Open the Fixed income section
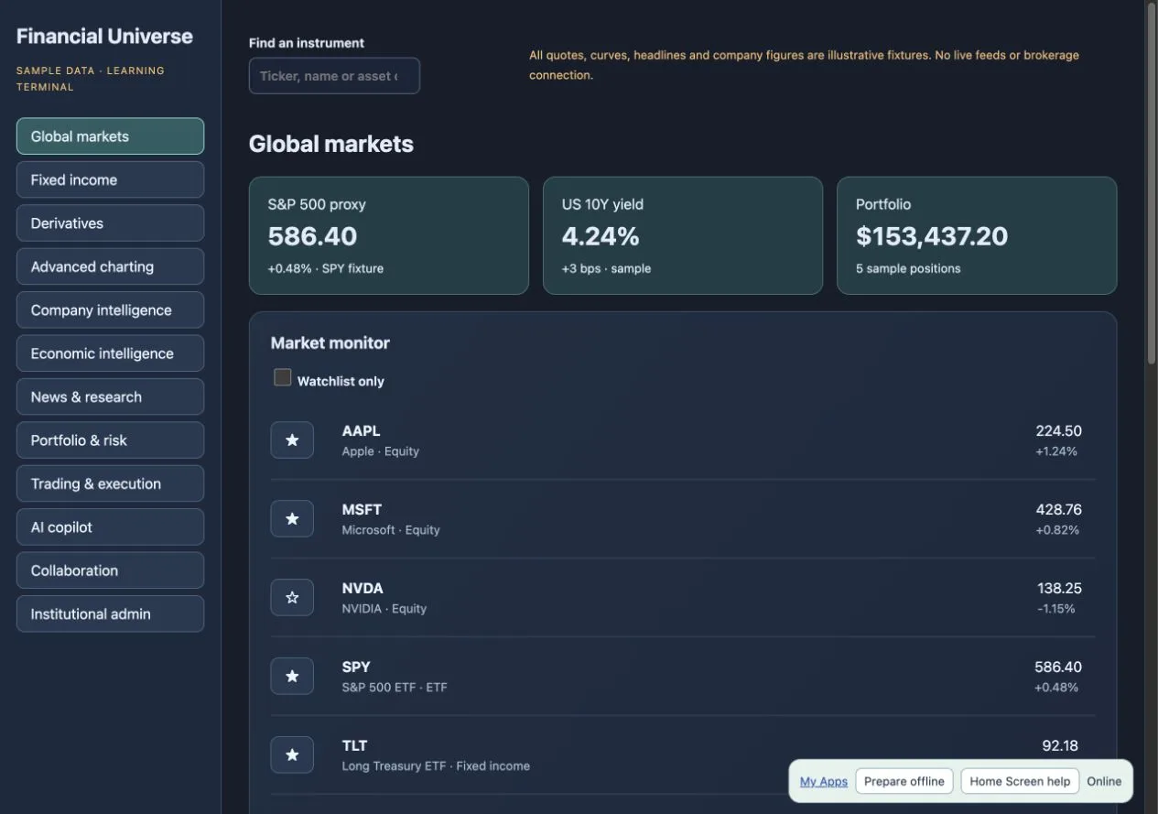 (110, 179)
